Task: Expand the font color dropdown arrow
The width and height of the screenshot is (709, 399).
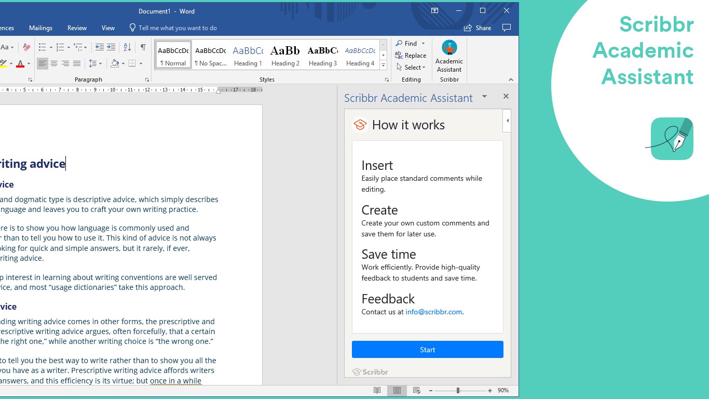Action: [29, 64]
